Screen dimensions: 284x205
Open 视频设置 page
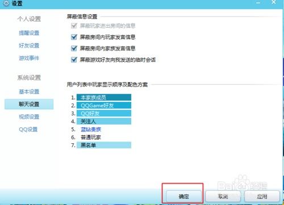pos(29,117)
